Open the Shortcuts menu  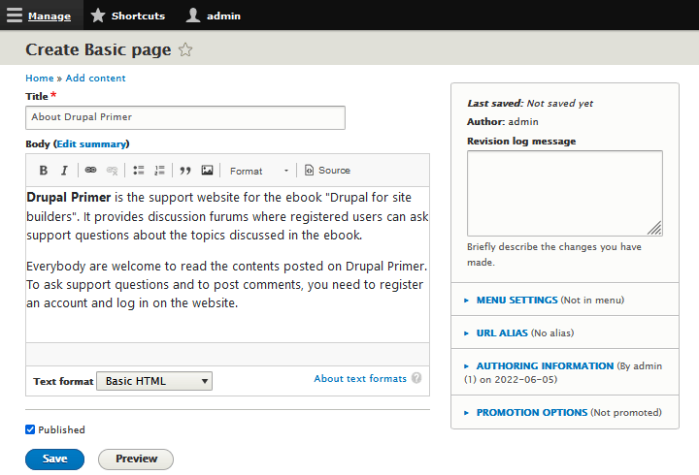point(127,16)
